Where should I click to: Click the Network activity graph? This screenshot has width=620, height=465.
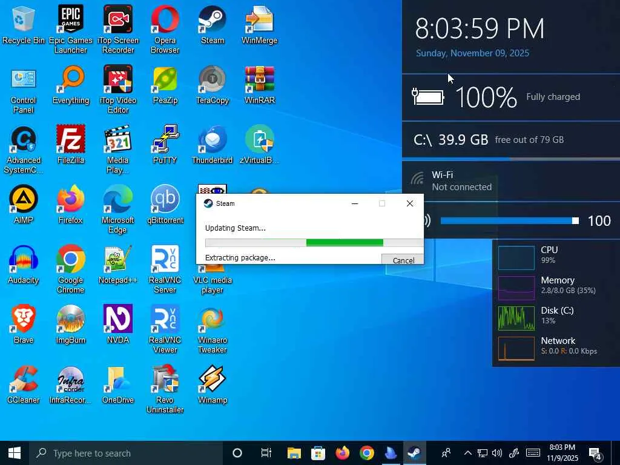[516, 349]
